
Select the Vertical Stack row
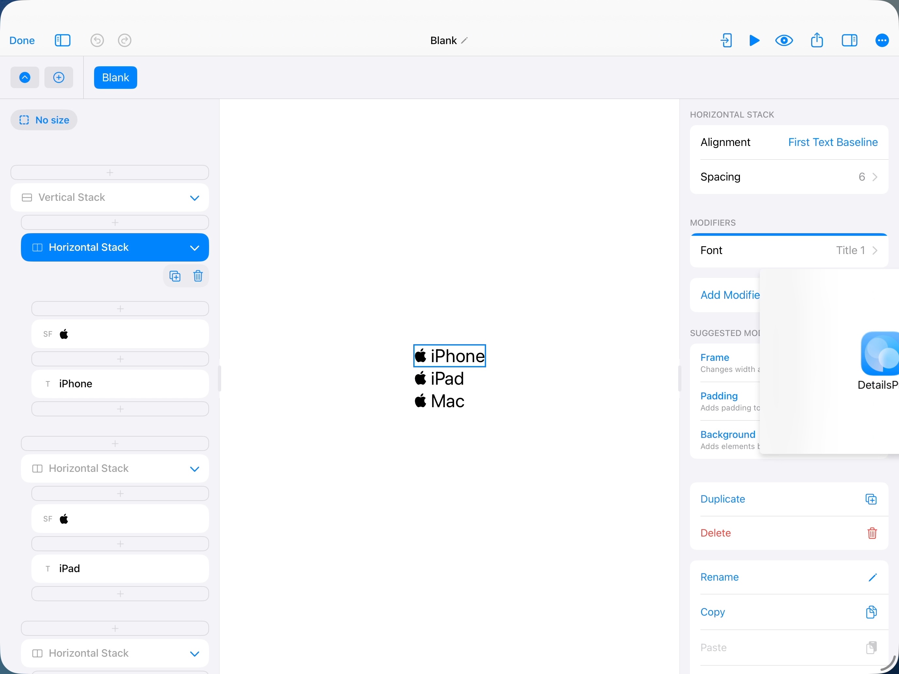[x=110, y=198]
